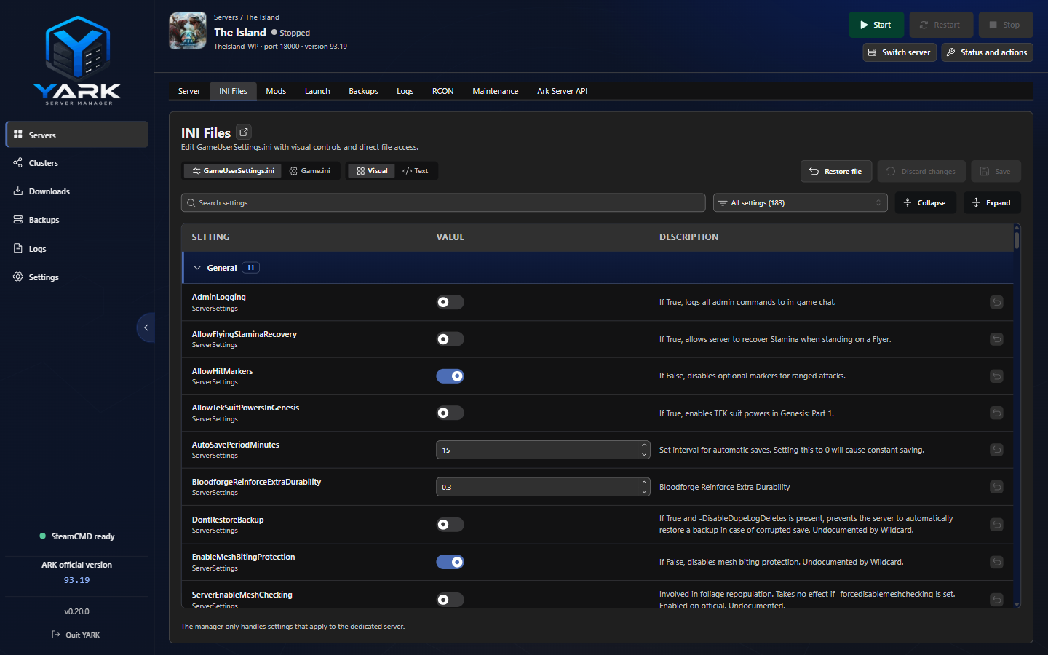Switch to the Maintenance tab
The image size is (1048, 655).
click(x=496, y=91)
